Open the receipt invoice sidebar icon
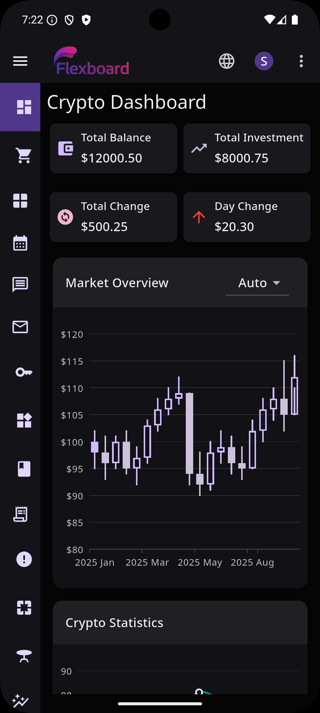320x713 pixels. (x=20, y=514)
